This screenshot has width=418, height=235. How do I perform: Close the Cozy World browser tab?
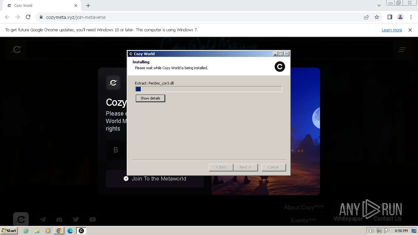click(x=76, y=6)
